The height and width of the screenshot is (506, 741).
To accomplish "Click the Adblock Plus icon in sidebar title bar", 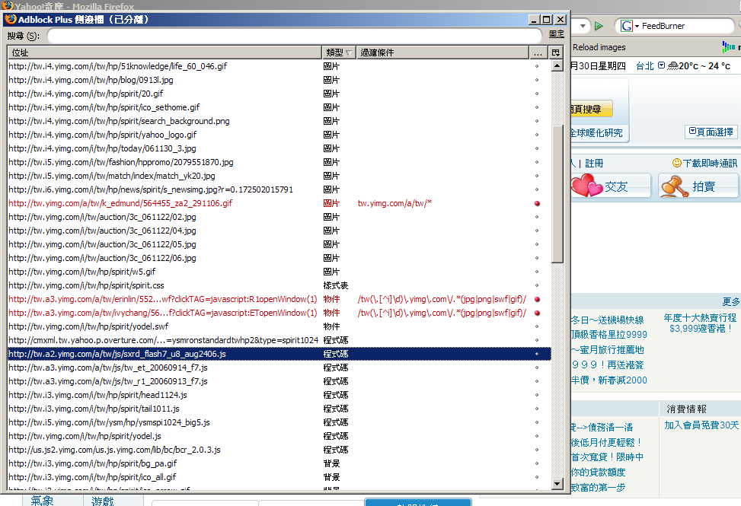I will point(11,19).
